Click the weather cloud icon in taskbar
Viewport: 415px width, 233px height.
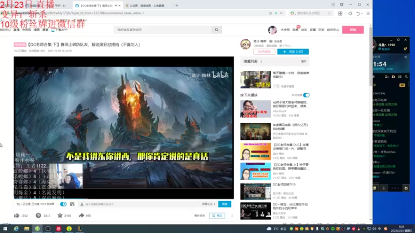coord(269,229)
